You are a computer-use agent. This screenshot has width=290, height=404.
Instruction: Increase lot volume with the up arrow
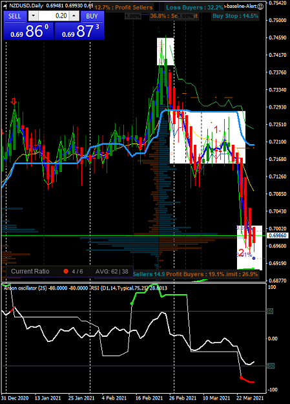click(x=74, y=16)
